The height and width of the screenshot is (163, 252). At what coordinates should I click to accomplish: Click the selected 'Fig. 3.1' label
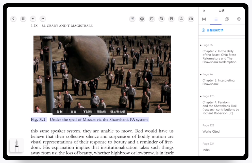coord(38,119)
